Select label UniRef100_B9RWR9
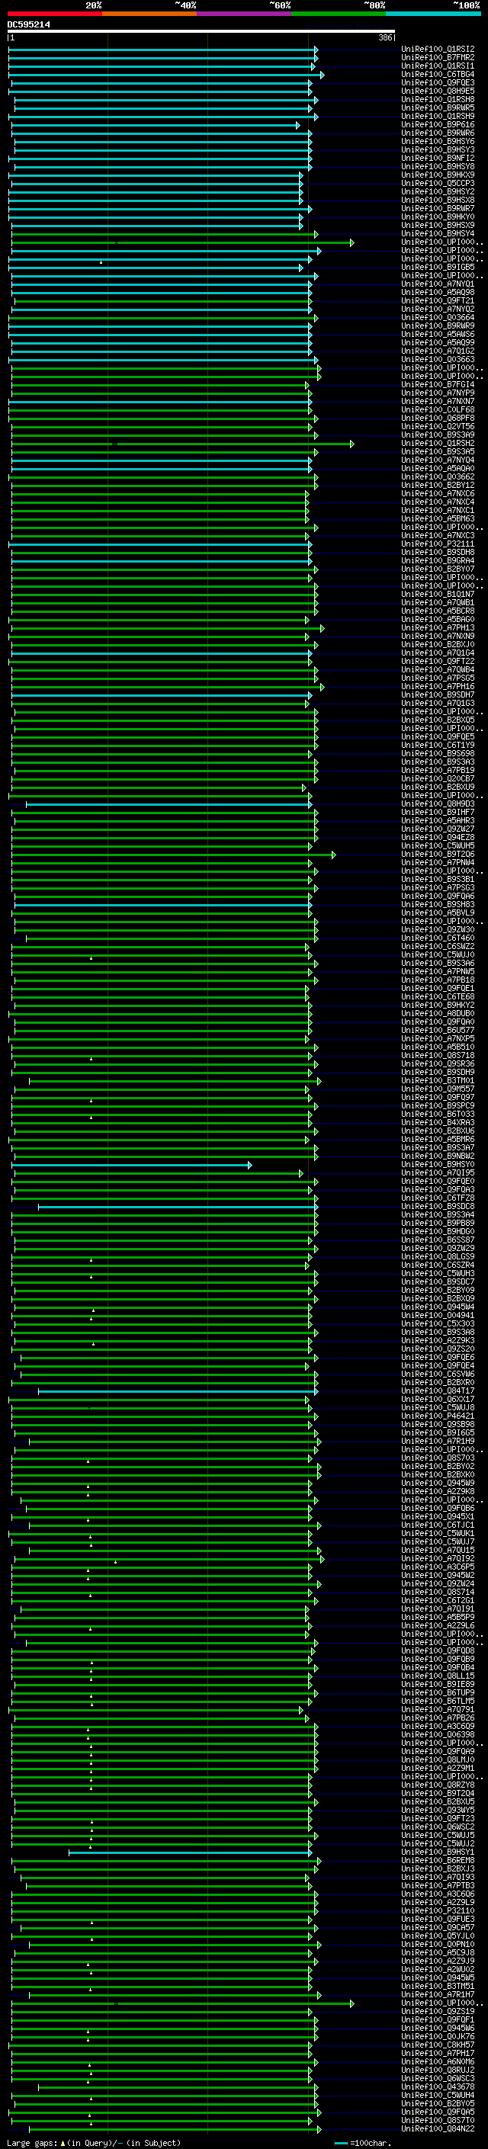Image resolution: width=488 pixels, height=2149 pixels. click(438, 326)
